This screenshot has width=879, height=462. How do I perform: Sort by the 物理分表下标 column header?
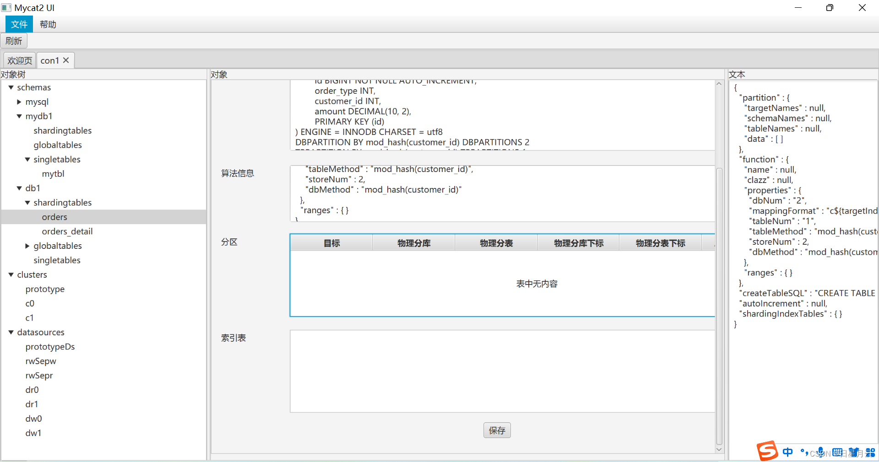click(660, 243)
